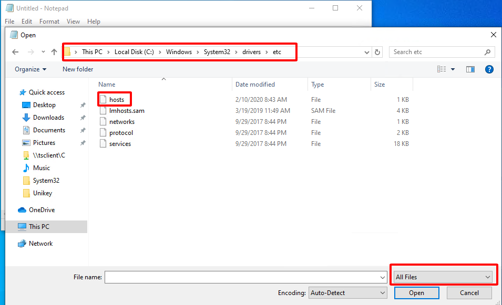Select the lmhosts.sam file name
This screenshot has width=502, height=305.
pos(127,111)
